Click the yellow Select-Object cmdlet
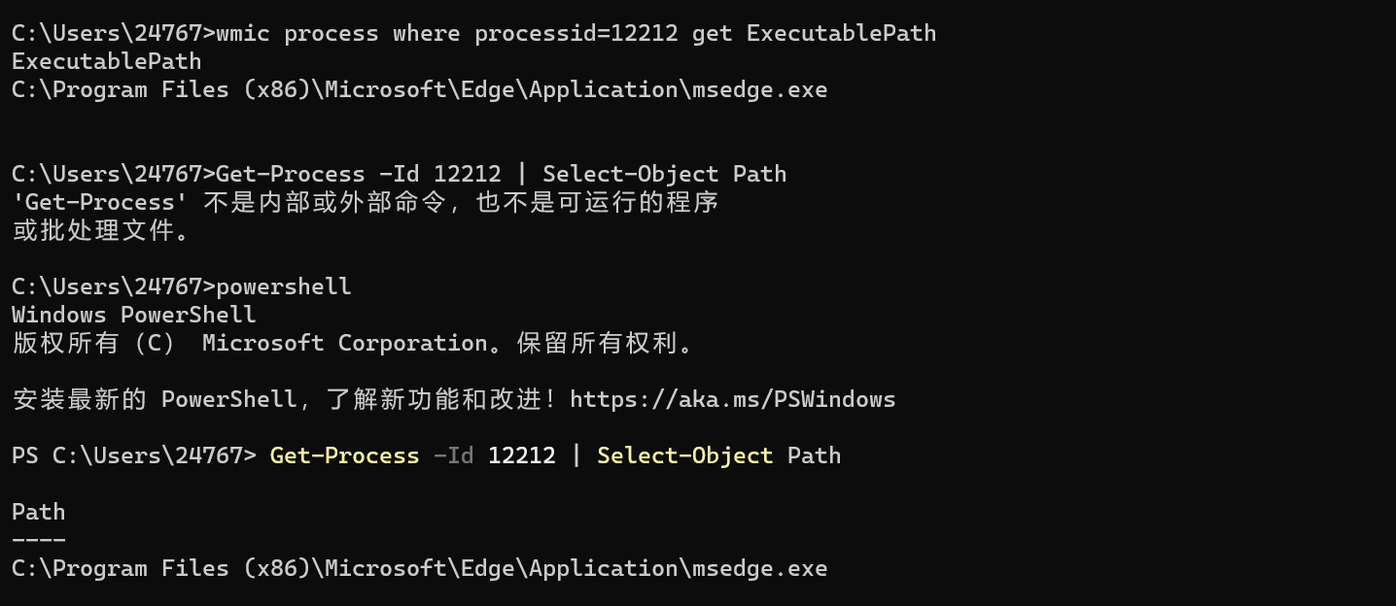The width and height of the screenshot is (1396, 606). pyautogui.click(x=685, y=455)
